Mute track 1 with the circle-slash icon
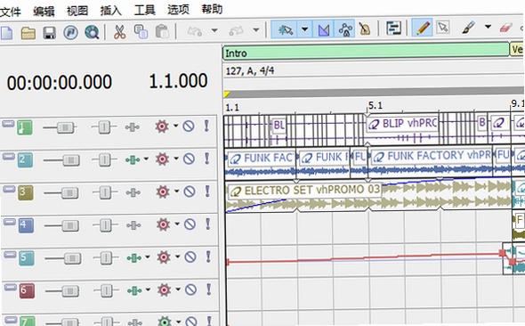 coord(189,126)
